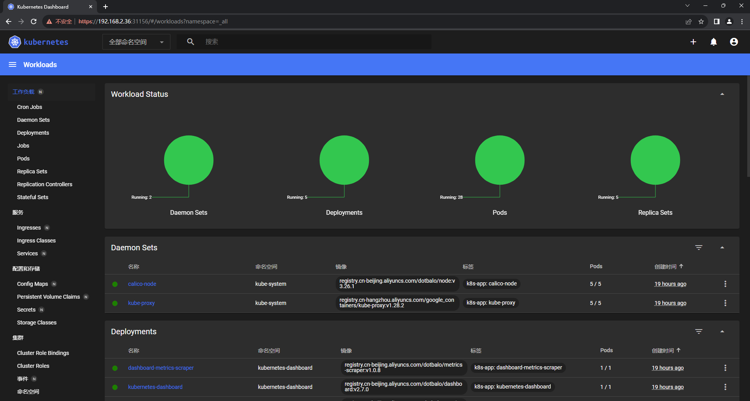Click the 工作负载 sidebar heading link

(23, 92)
